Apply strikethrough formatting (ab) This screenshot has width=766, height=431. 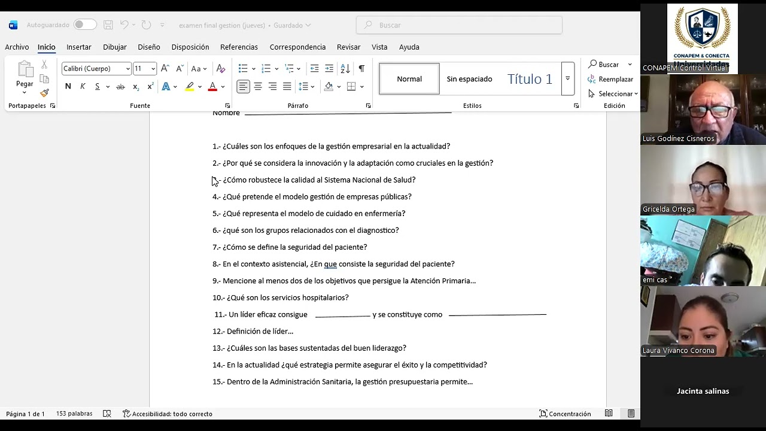[x=120, y=87]
